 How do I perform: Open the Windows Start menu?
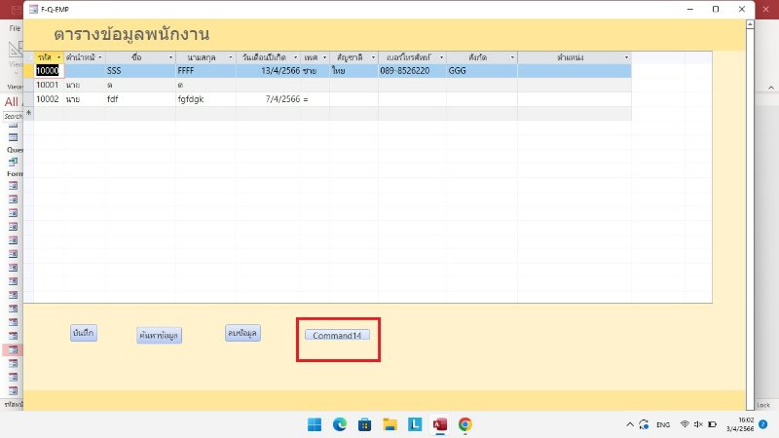pyautogui.click(x=315, y=424)
